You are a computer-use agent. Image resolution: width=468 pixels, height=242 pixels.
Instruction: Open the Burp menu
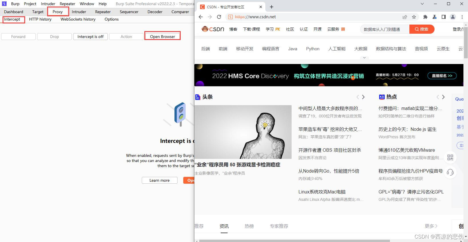point(15,4)
